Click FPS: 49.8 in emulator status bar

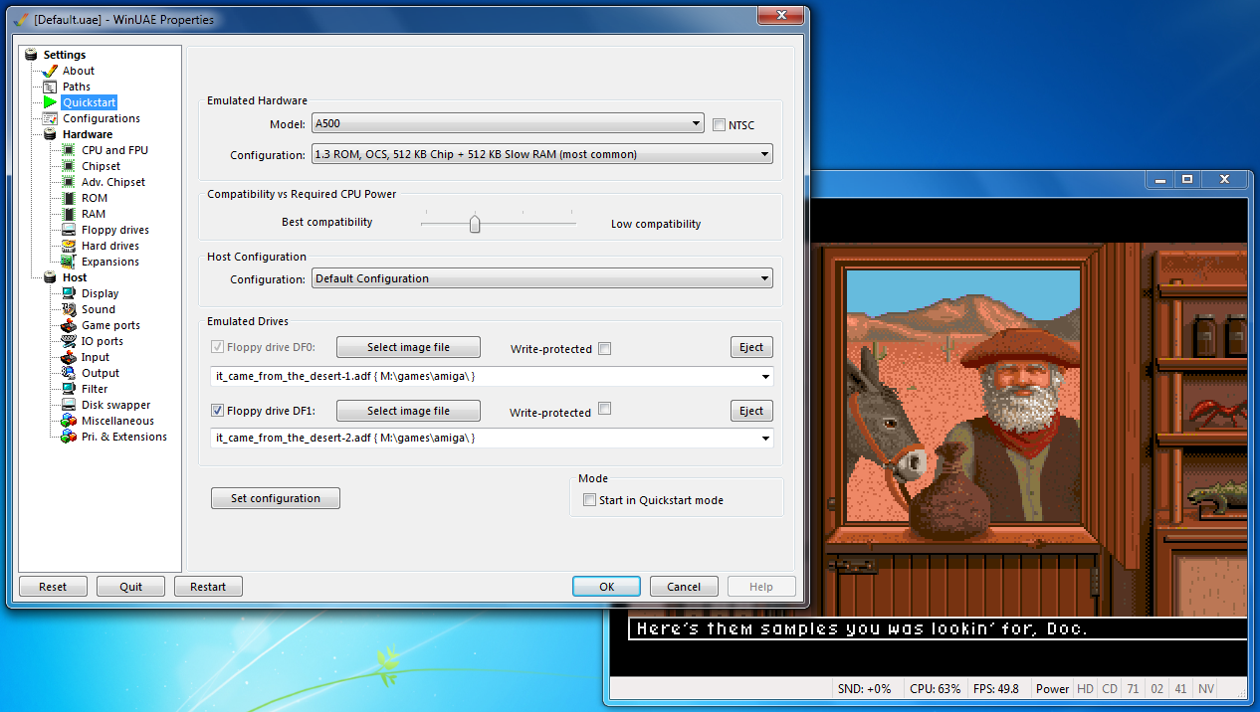(x=996, y=688)
